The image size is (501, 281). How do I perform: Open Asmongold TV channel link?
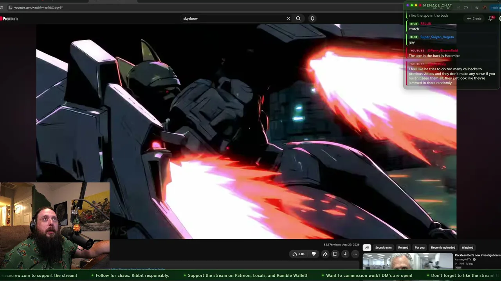464,260
